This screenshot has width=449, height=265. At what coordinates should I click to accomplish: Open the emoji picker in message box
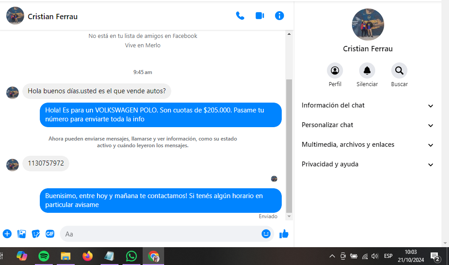(266, 234)
